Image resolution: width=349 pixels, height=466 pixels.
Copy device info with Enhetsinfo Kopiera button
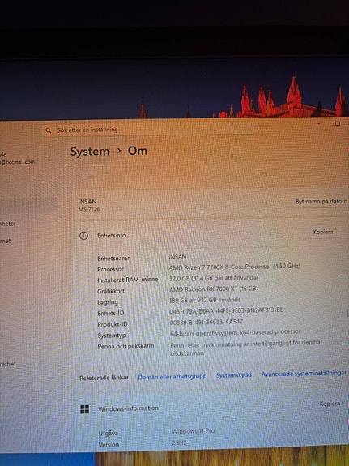tap(323, 232)
